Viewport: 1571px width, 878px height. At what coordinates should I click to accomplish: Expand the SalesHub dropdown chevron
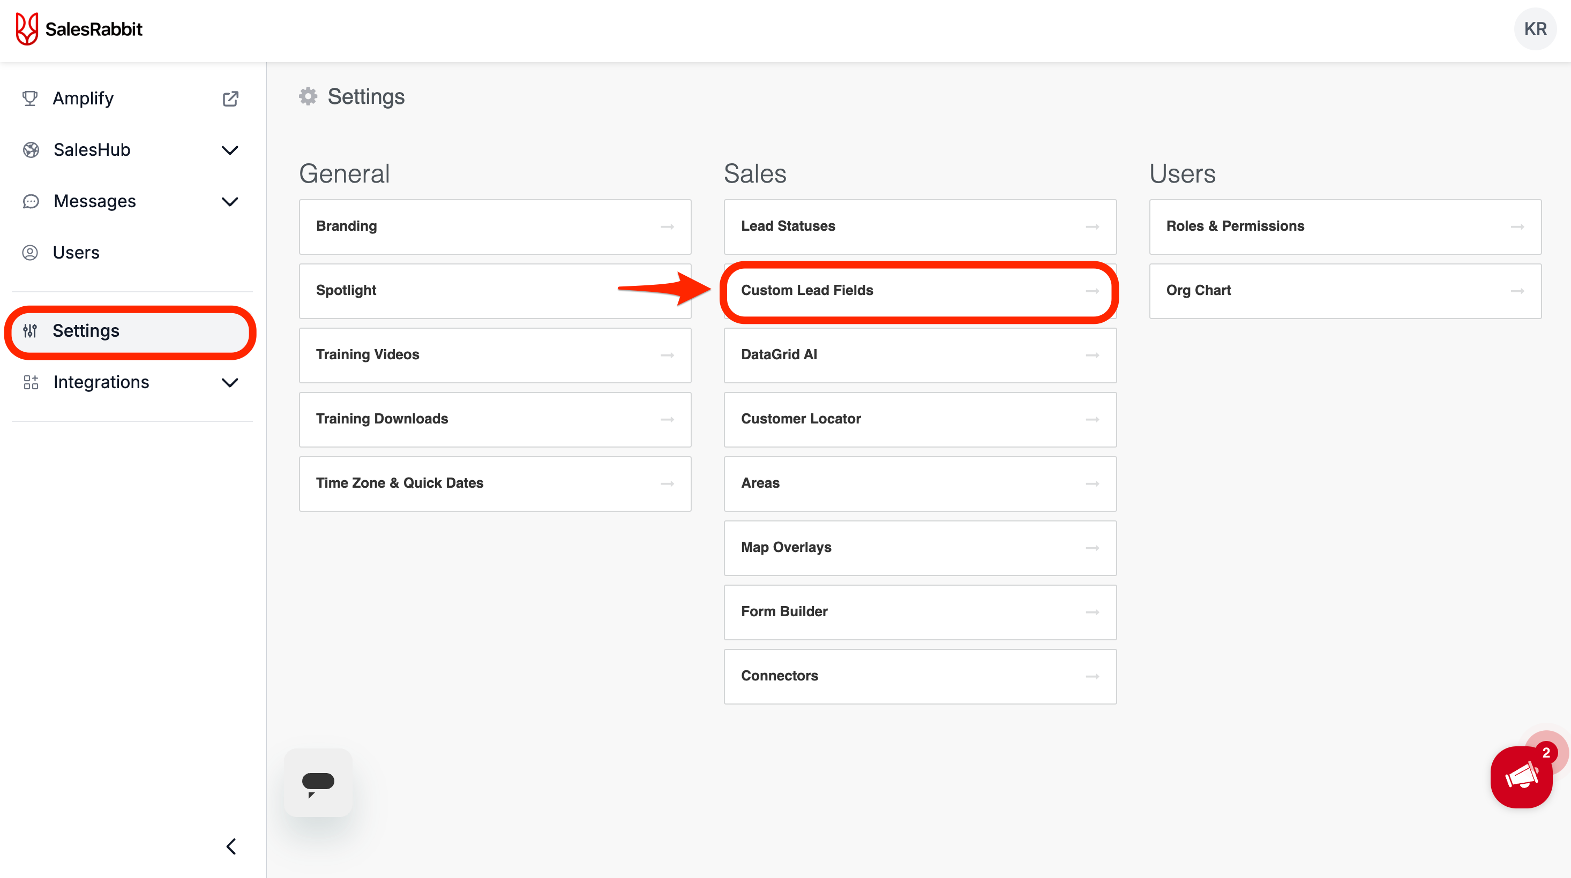click(229, 150)
